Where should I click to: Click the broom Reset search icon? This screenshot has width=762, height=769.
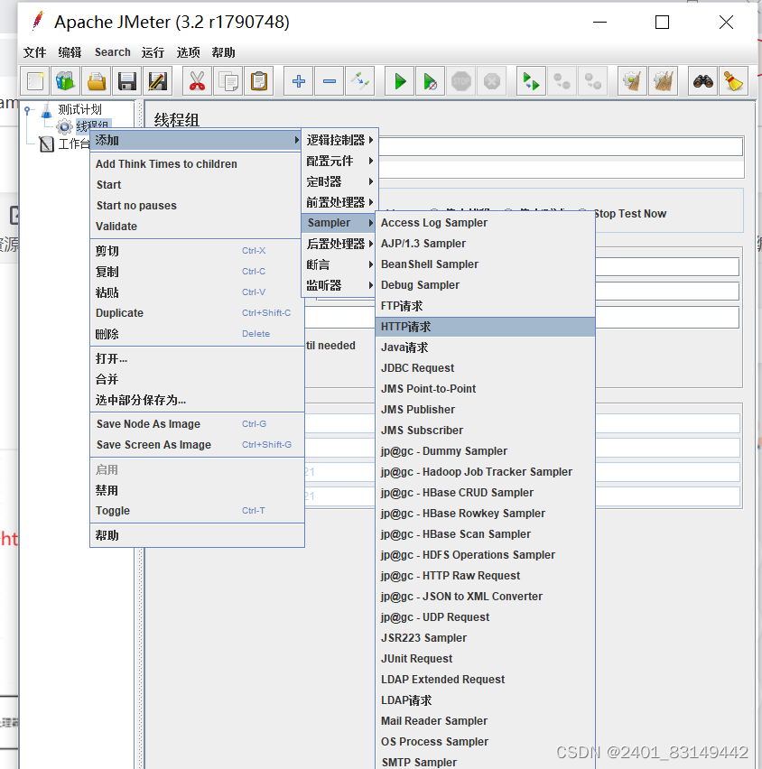733,81
